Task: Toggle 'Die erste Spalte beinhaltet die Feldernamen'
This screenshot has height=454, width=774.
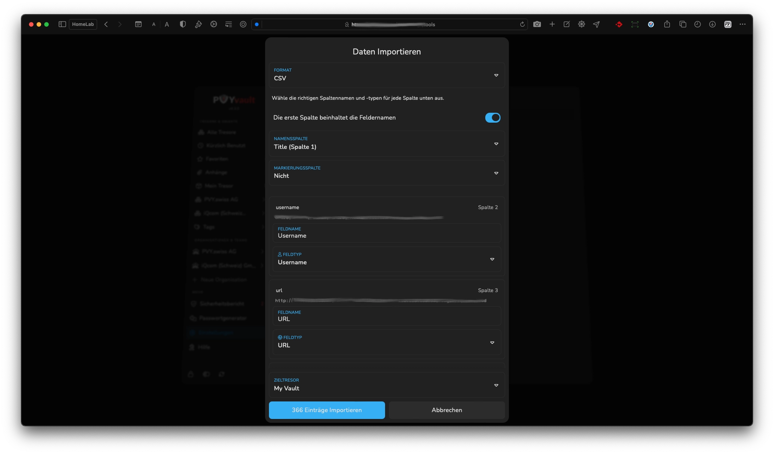Action: coord(493,118)
